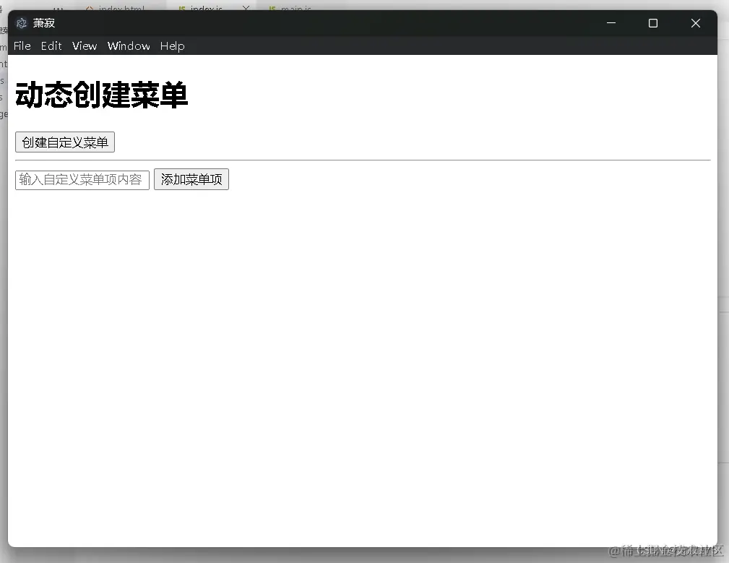Open the File menu
Image resolution: width=729 pixels, height=563 pixels.
[22, 46]
